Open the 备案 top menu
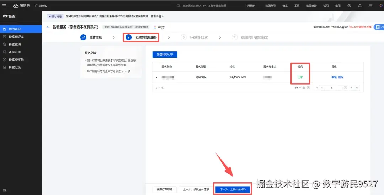384x195 pixels. pos(285,6)
